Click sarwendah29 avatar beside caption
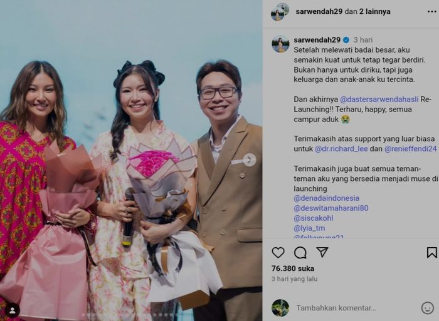 point(280,44)
